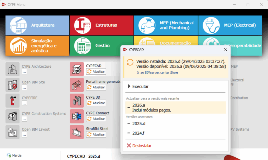Screen dimensions: 268x160
Task: Click the CYPE Connect program icon
Action: (77, 116)
